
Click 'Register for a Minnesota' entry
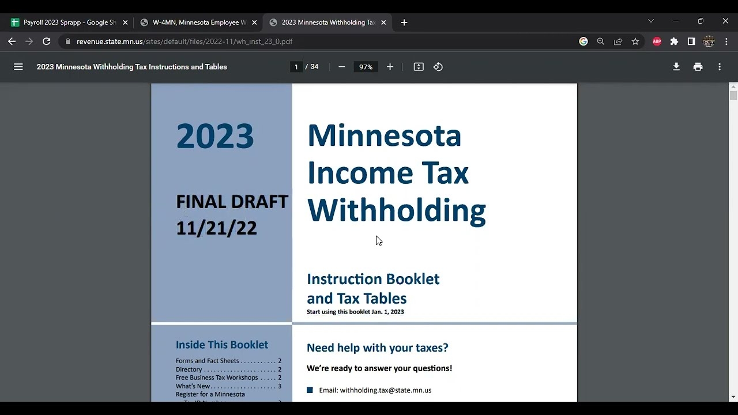pos(210,394)
